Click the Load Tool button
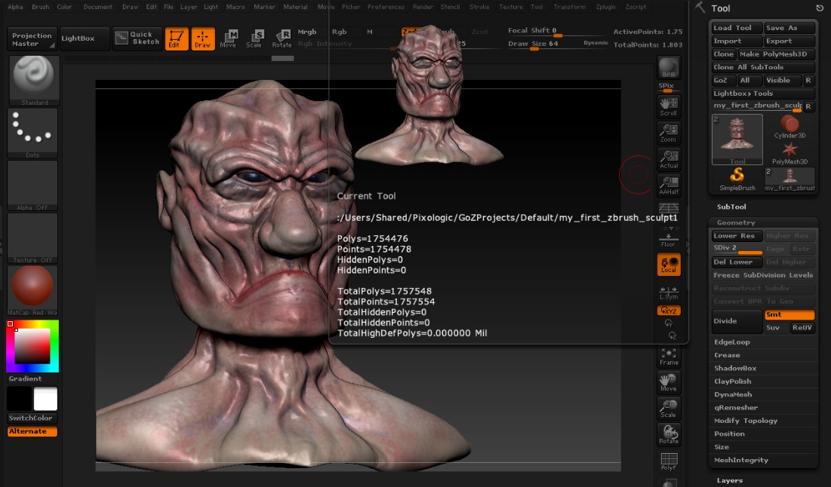 (x=737, y=28)
